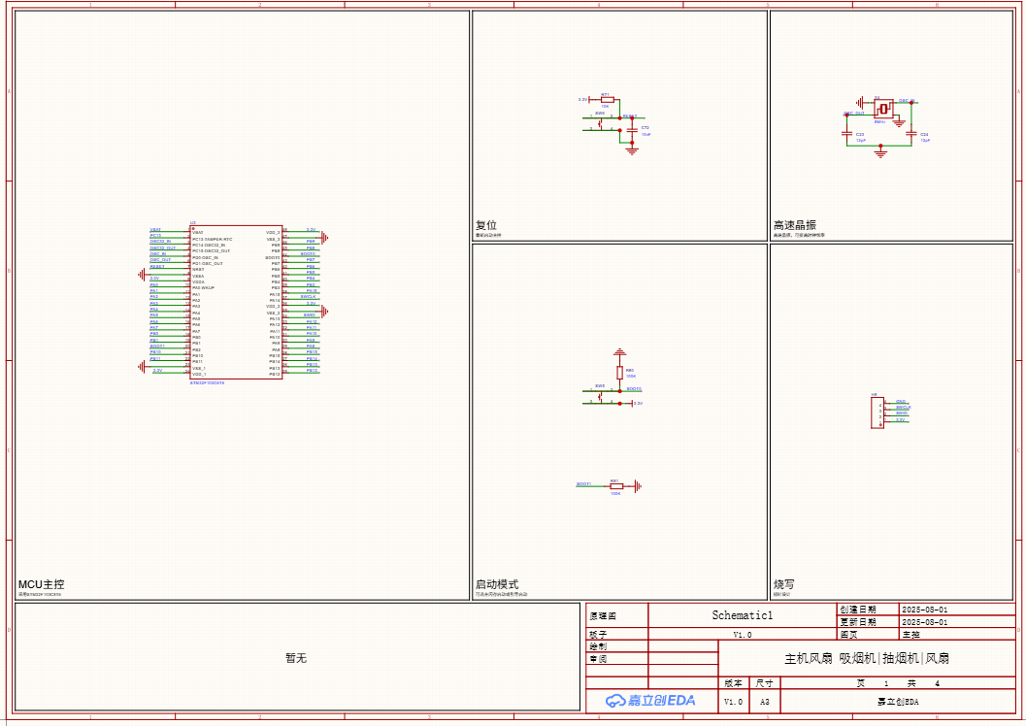Click the 嘉立创EDA logo in title block
This screenshot has height=726, width=1026.
(x=650, y=701)
